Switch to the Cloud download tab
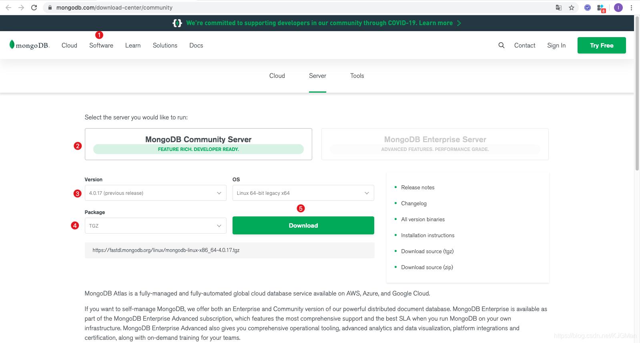Screen dimensions: 640x343 coord(277,76)
